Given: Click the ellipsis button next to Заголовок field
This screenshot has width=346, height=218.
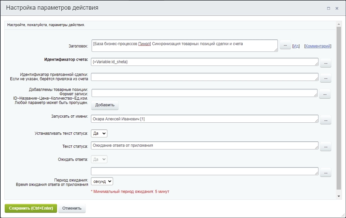Looking at the screenshot, I should [x=285, y=45].
